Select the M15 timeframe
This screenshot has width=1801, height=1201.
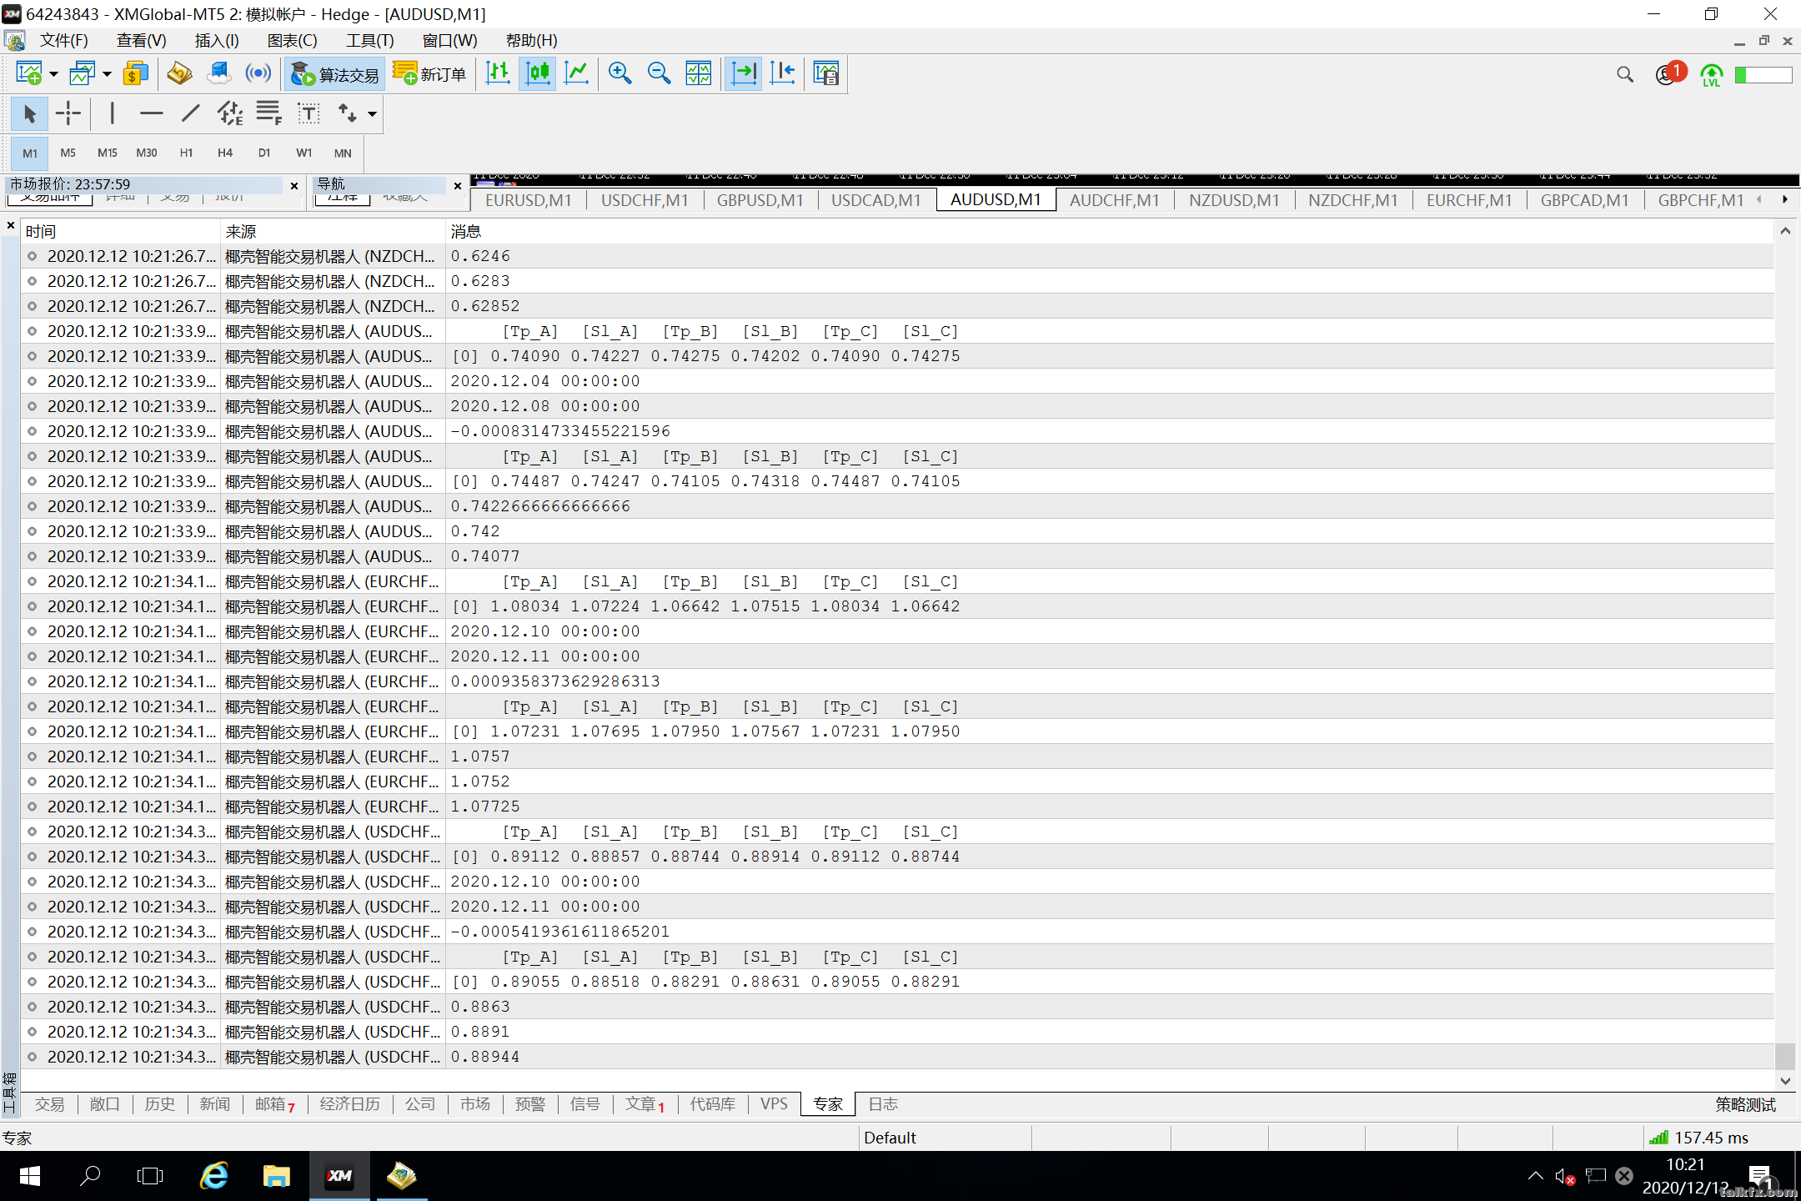point(108,153)
